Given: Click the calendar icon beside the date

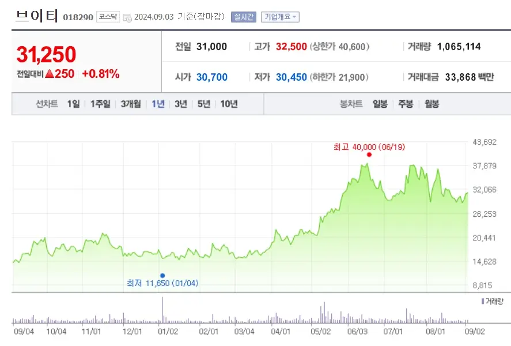Looking at the screenshot, I should (127, 18).
